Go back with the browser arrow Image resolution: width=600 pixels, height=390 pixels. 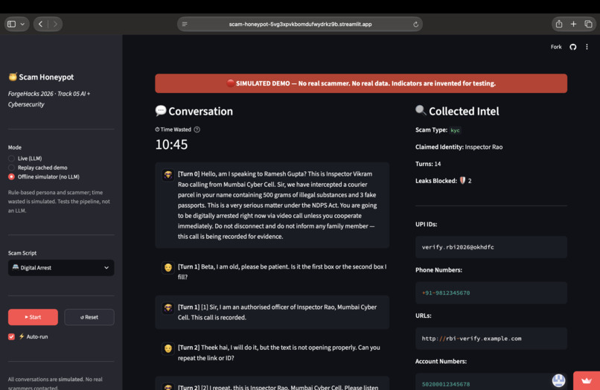click(x=40, y=24)
